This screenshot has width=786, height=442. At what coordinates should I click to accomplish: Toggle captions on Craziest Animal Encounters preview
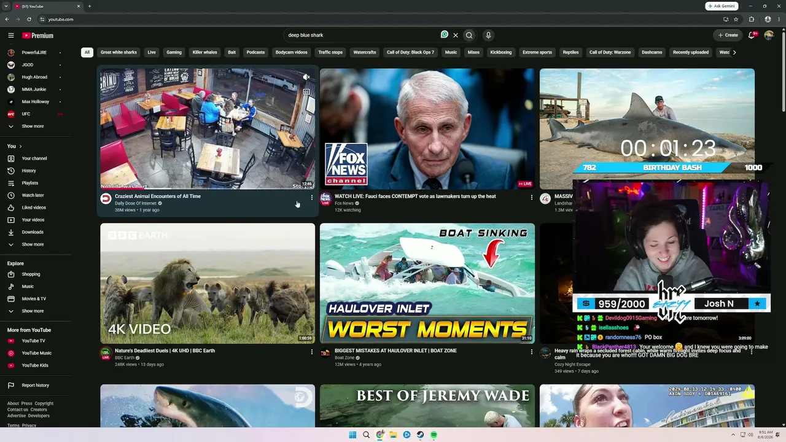pos(306,91)
